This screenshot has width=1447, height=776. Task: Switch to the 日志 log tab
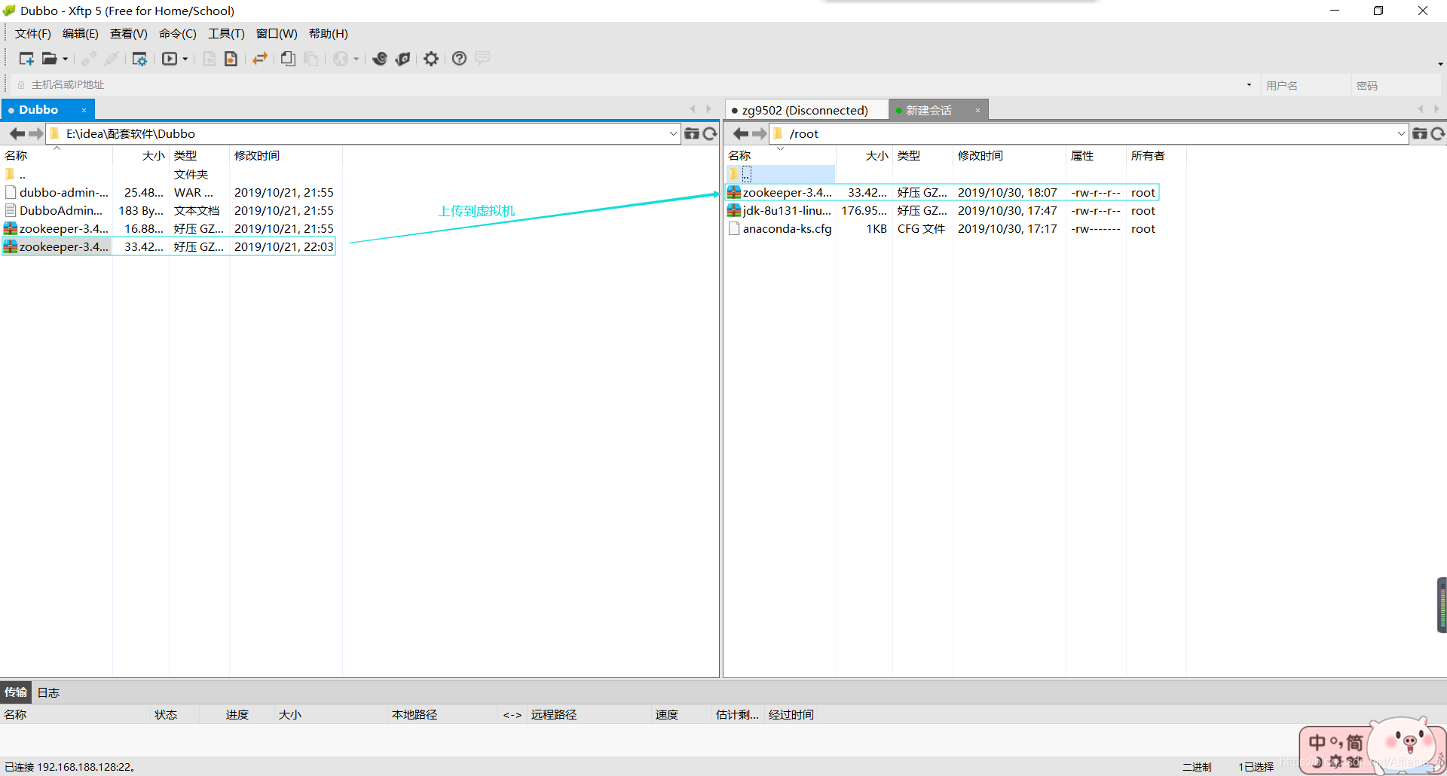(48, 693)
